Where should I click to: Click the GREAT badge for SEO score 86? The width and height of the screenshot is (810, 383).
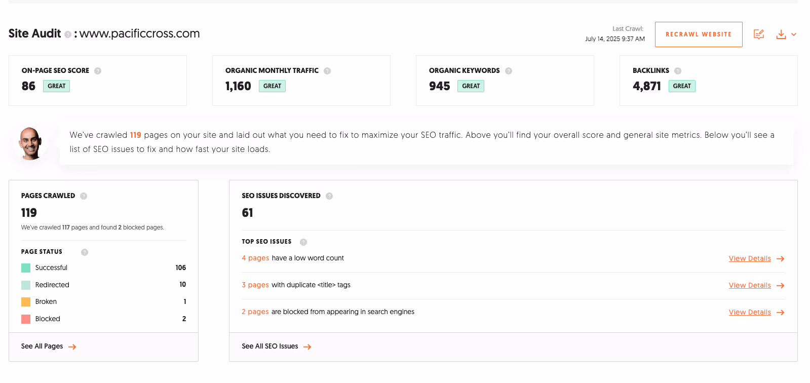(56, 86)
